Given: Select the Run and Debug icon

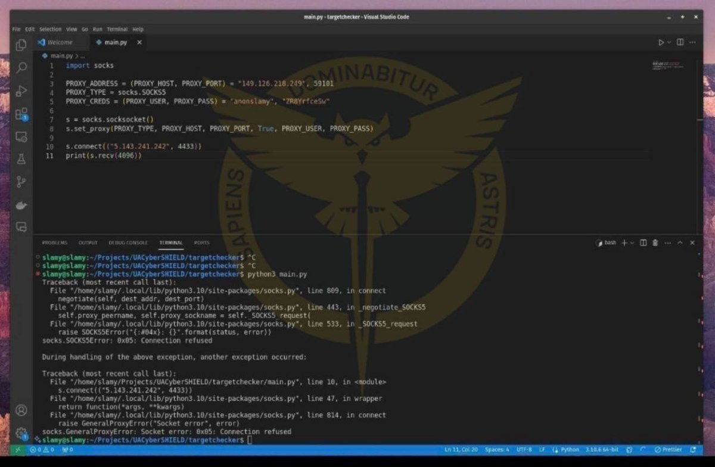Looking at the screenshot, I should point(21,91).
